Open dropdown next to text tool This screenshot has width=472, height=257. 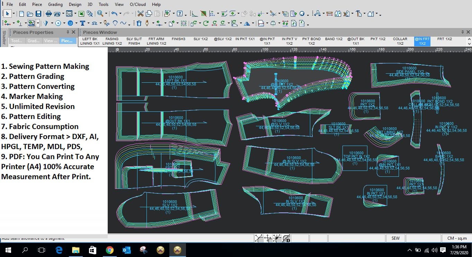[88, 23]
